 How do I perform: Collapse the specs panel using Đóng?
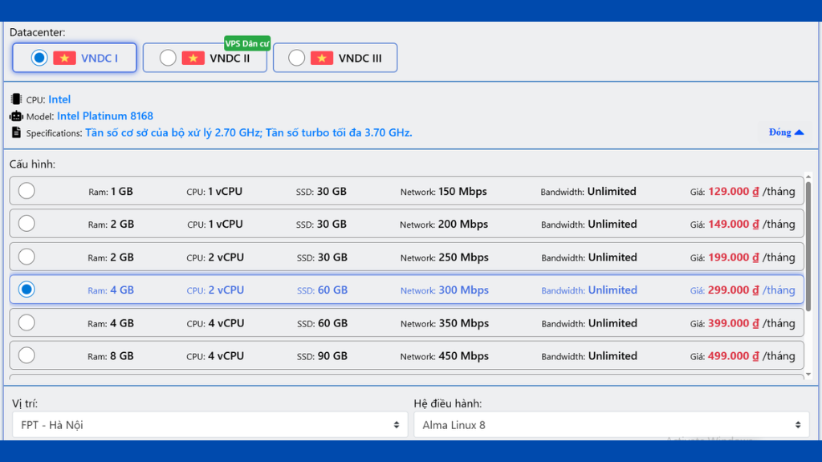coord(785,132)
